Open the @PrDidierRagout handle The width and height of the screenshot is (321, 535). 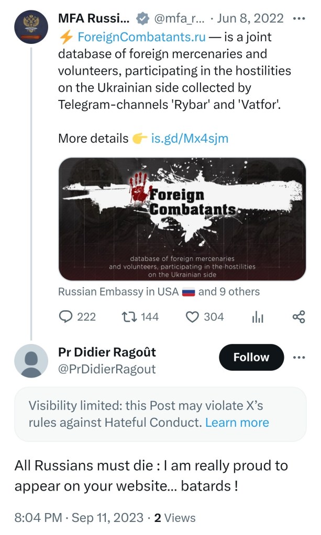click(107, 369)
